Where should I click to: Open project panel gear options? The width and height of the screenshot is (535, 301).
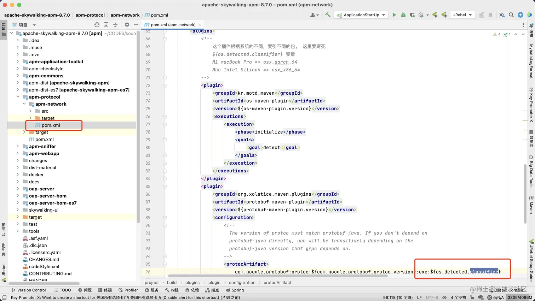click(x=127, y=25)
